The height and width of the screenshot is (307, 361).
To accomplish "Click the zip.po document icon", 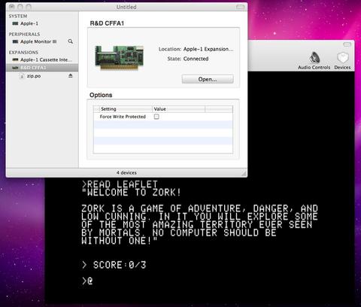I will pos(22,76).
